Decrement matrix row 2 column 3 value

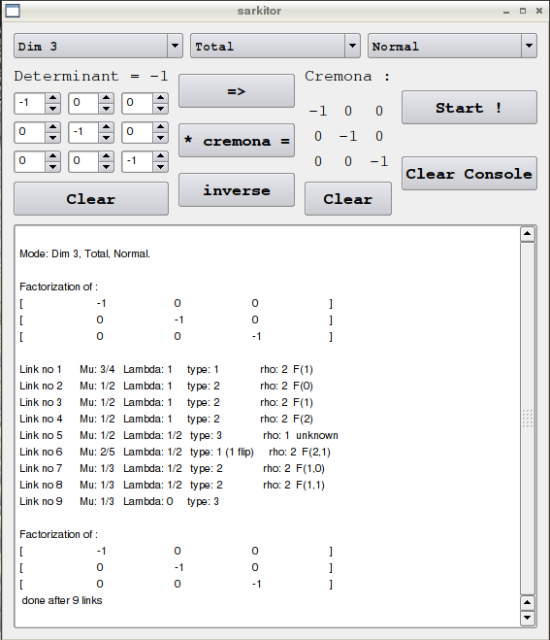160,138
